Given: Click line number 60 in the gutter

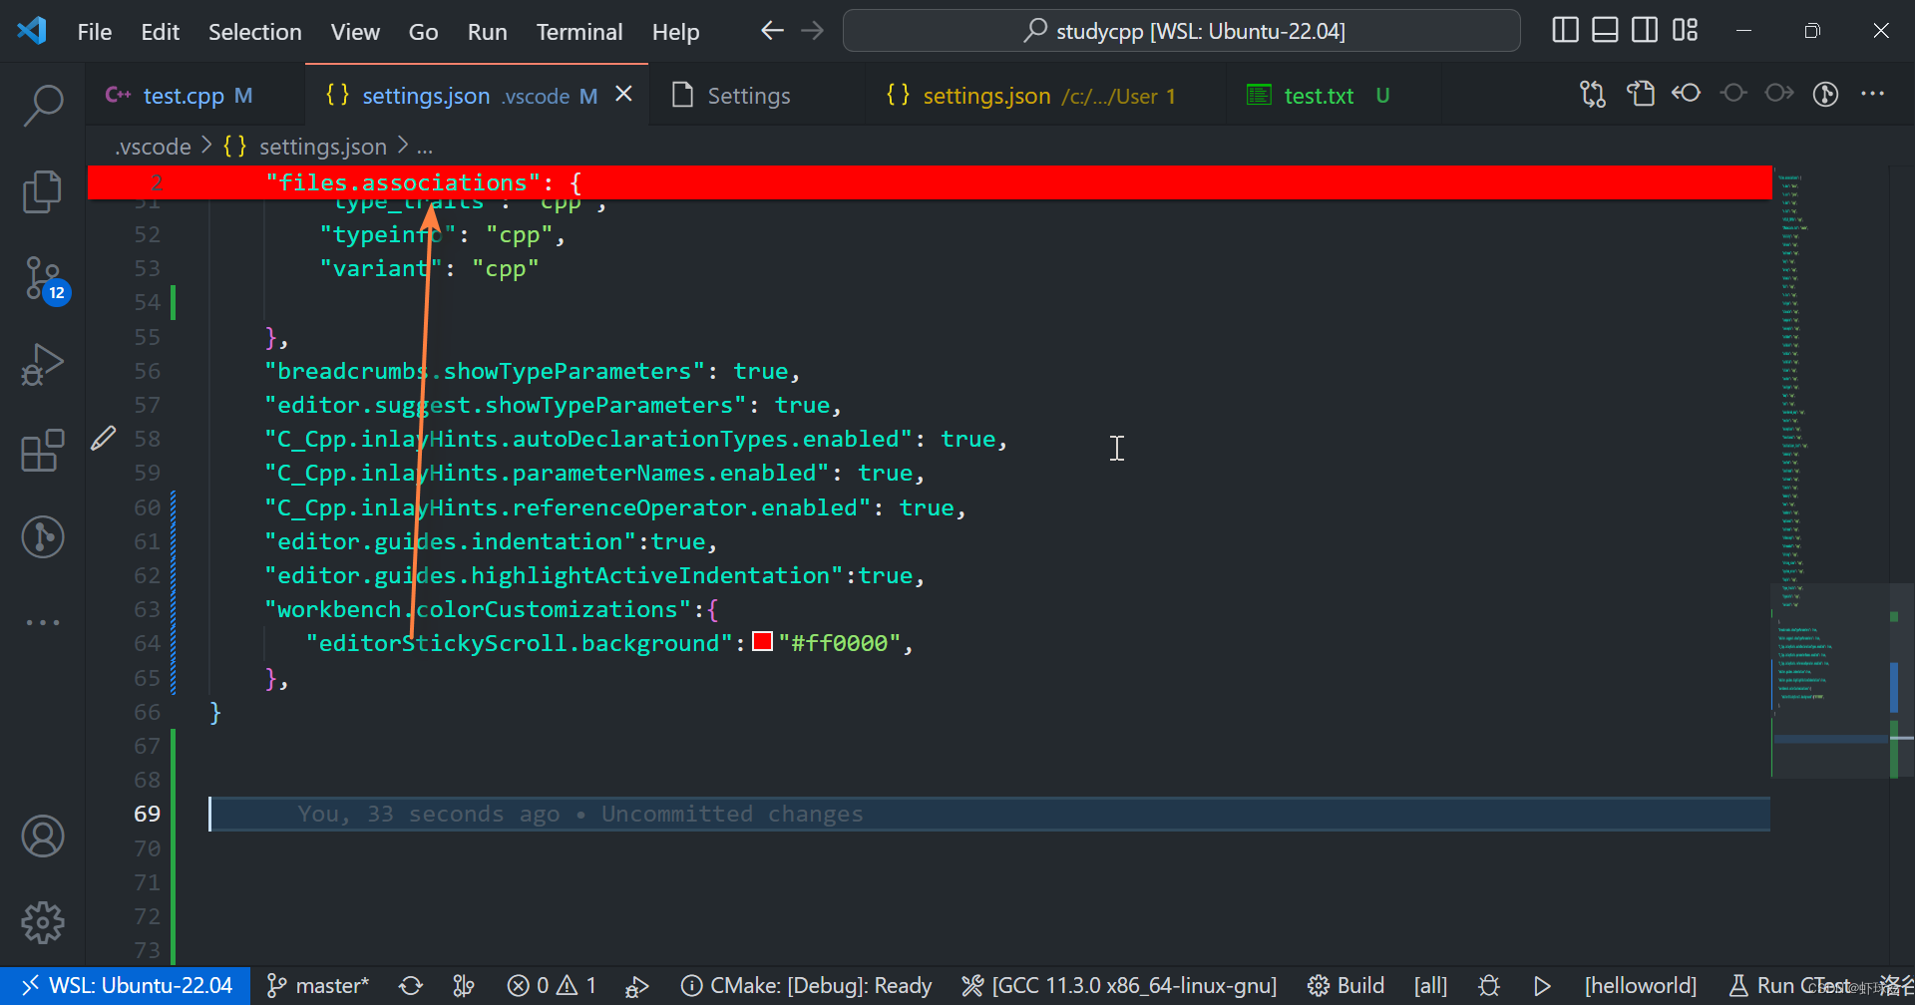Looking at the screenshot, I should pos(147,507).
